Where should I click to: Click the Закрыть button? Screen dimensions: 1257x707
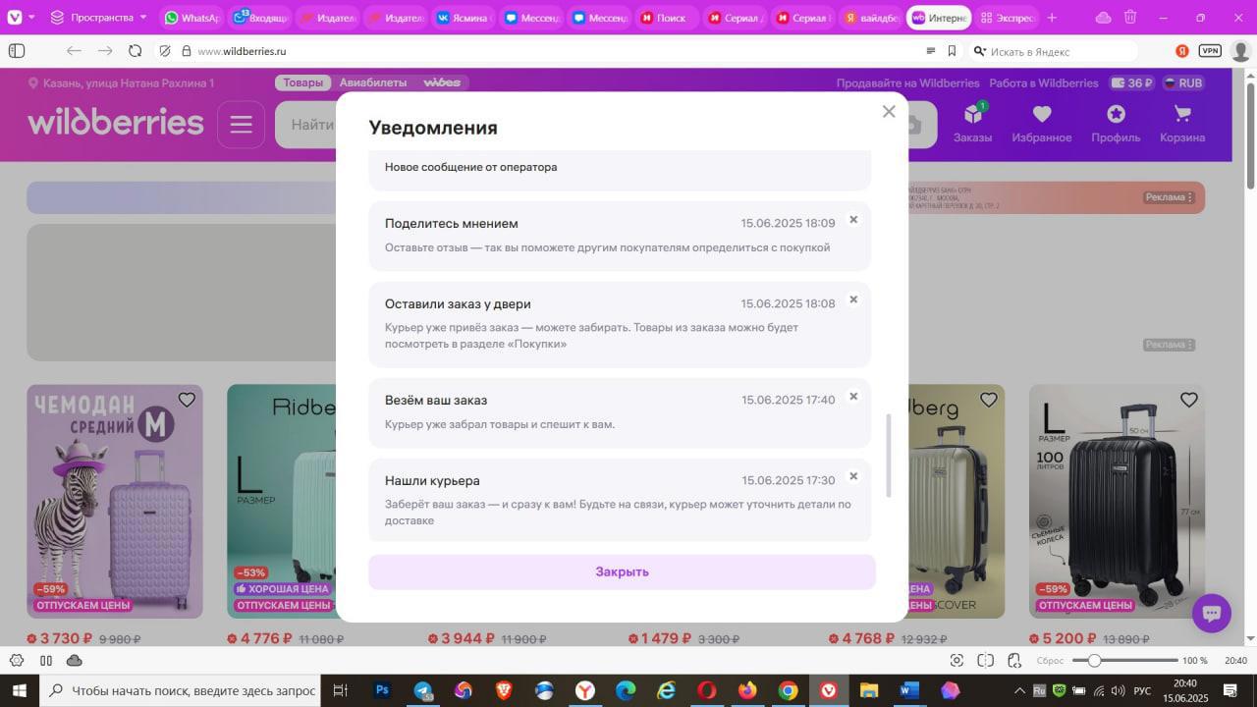622,571
